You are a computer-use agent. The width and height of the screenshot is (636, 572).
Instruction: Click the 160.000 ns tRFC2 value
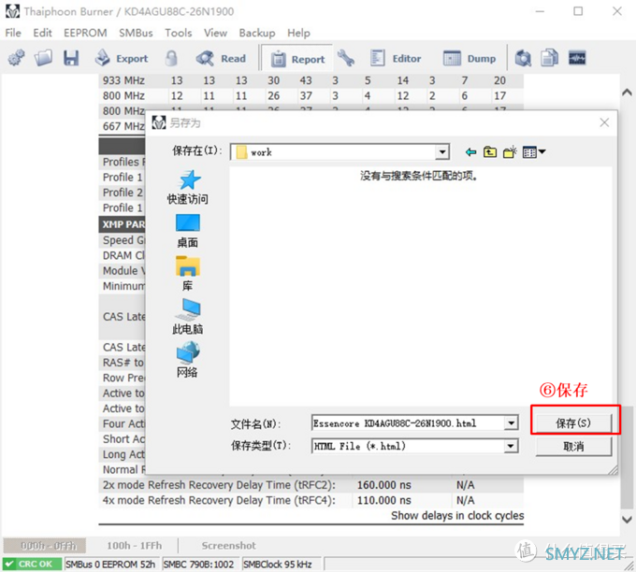pos(383,485)
